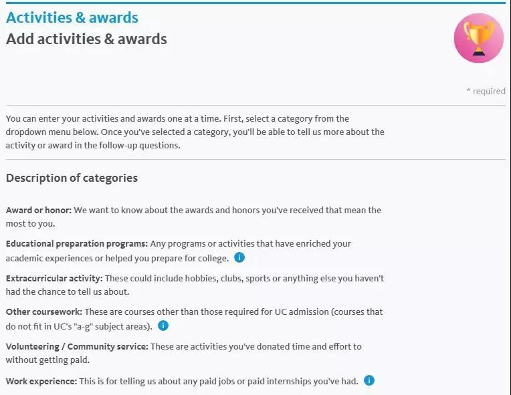Click the Volunteering / Community service label
Screen dimensions: 511x395
coord(77,346)
